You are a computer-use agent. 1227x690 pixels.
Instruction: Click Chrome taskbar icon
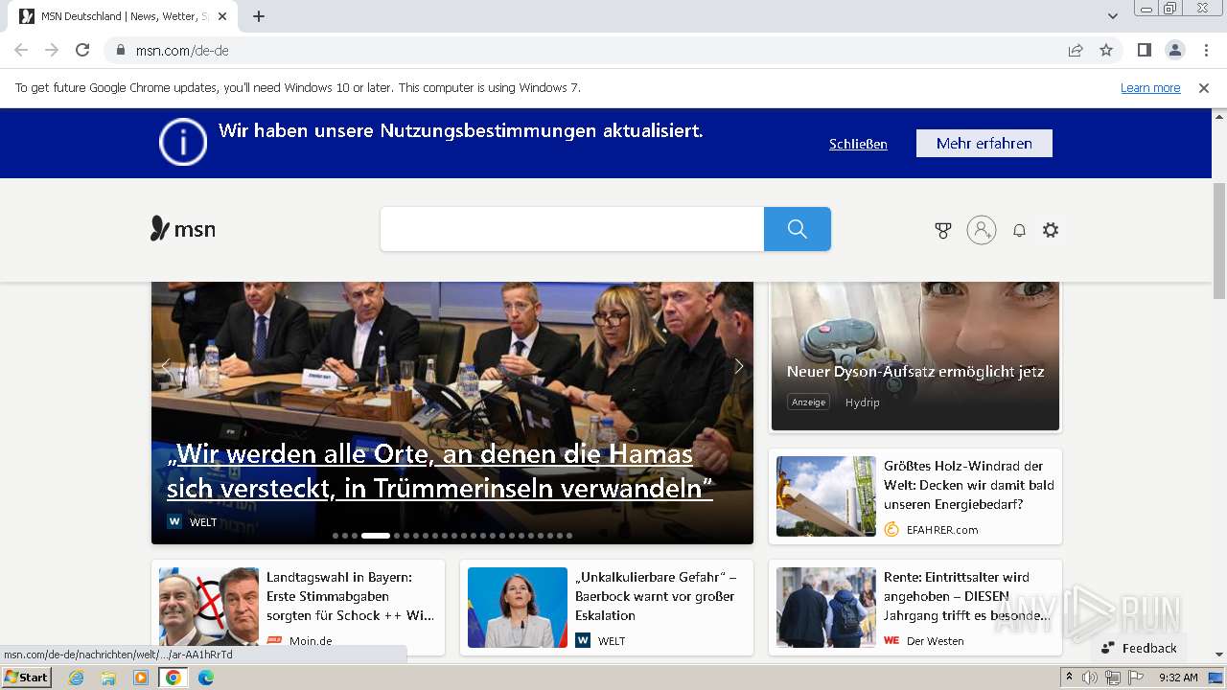pyautogui.click(x=174, y=678)
